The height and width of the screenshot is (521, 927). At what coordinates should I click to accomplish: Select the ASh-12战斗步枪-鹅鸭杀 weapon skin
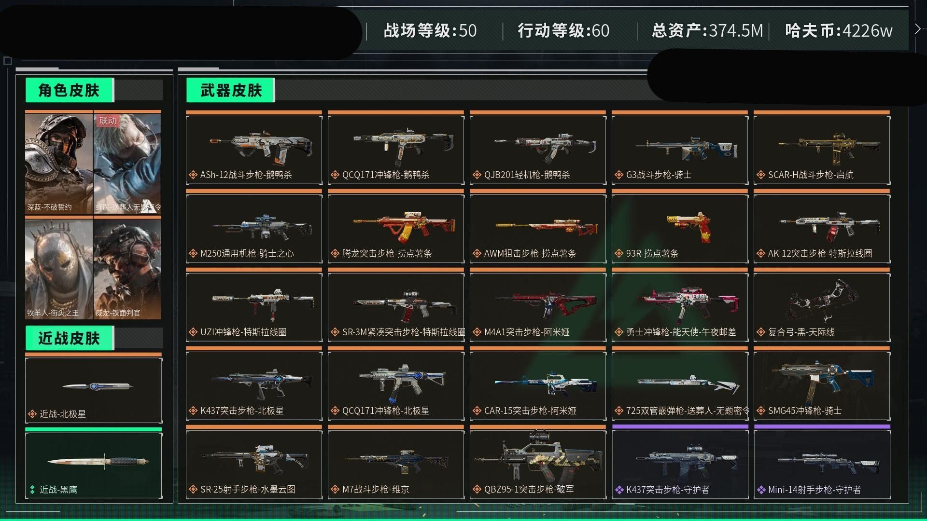pyautogui.click(x=254, y=150)
